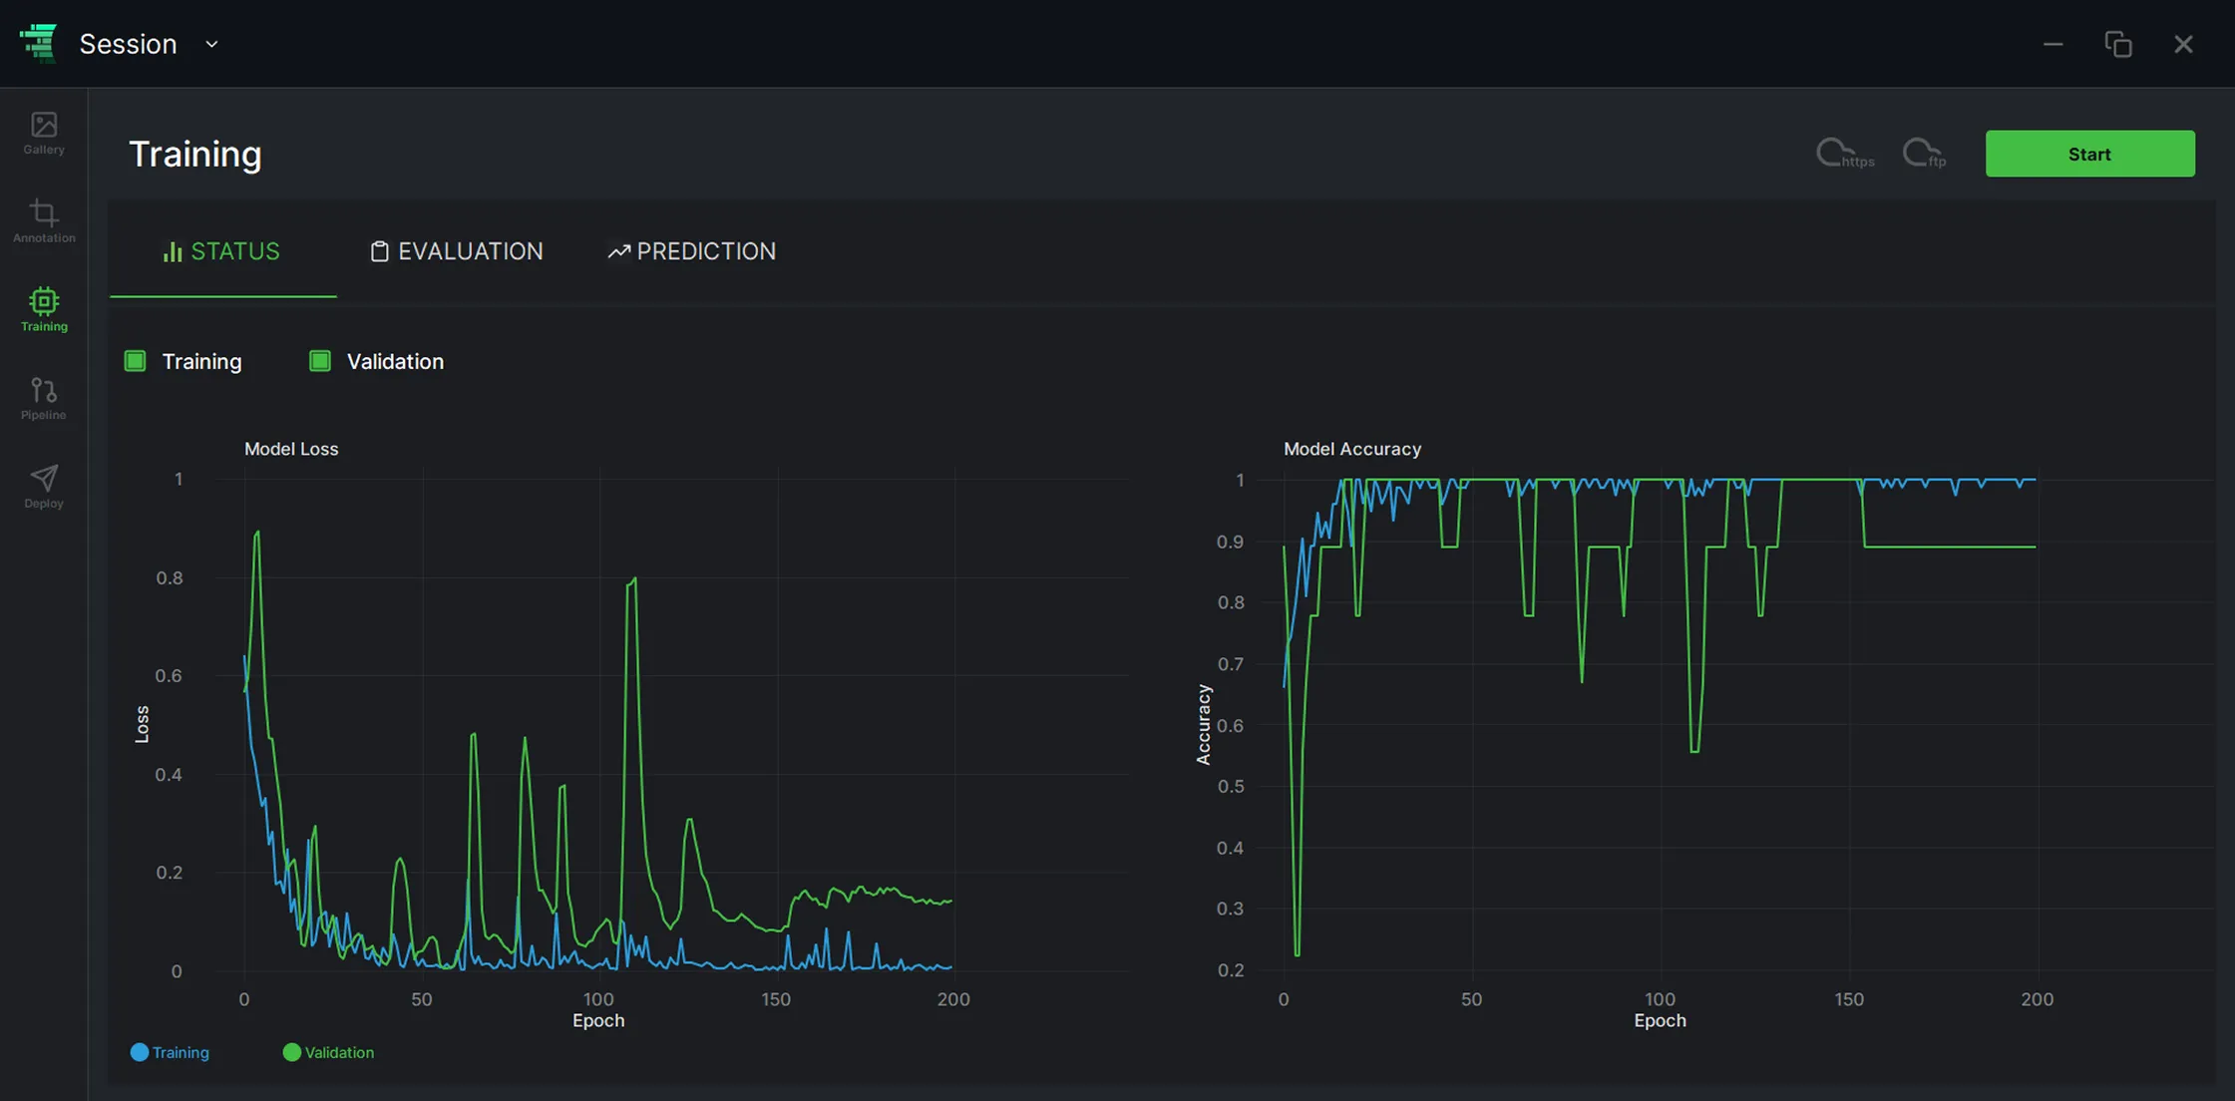
Task: Click the app logo icon
Action: click(38, 43)
